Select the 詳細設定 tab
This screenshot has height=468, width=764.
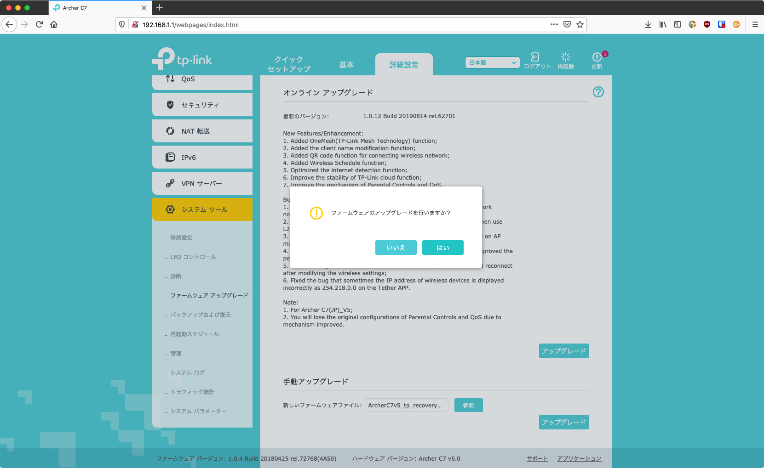[x=404, y=65]
